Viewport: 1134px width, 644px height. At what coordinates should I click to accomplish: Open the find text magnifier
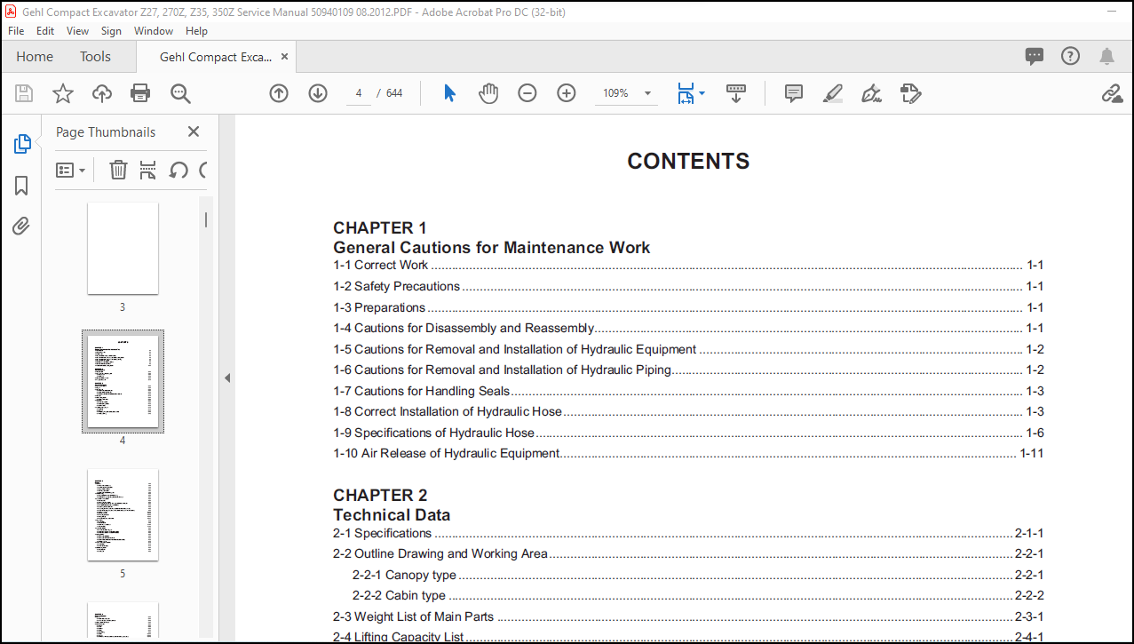click(x=180, y=93)
